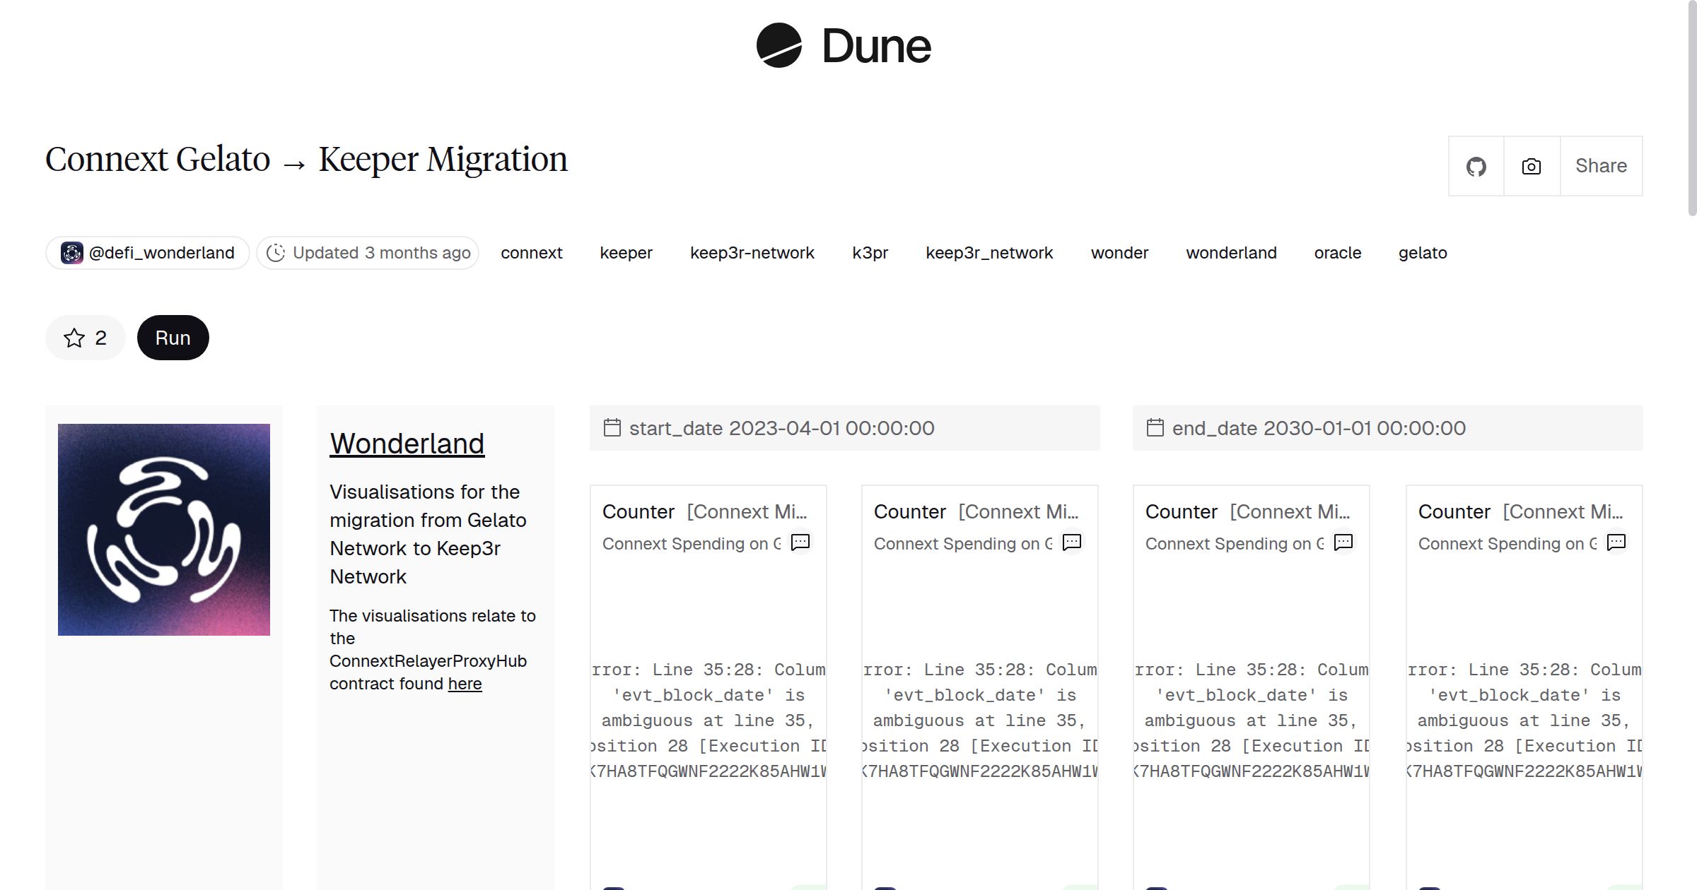
Task: Open comments on the first Counter widget
Action: [800, 542]
